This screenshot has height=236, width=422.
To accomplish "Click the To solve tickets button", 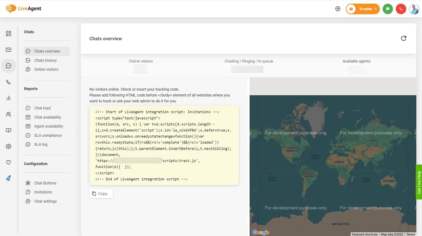I will coord(363,9).
